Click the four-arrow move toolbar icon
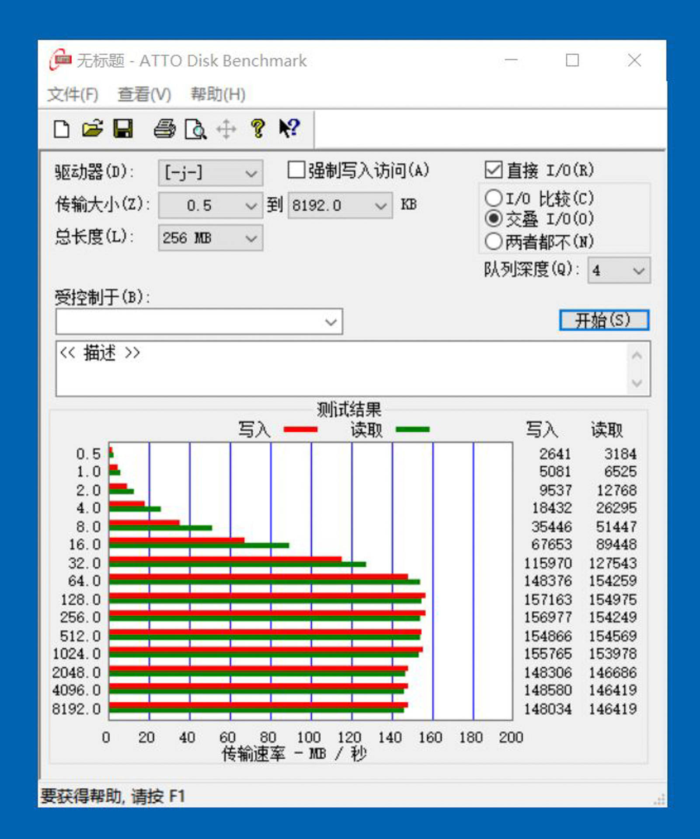The width and height of the screenshot is (700, 839). click(x=226, y=129)
